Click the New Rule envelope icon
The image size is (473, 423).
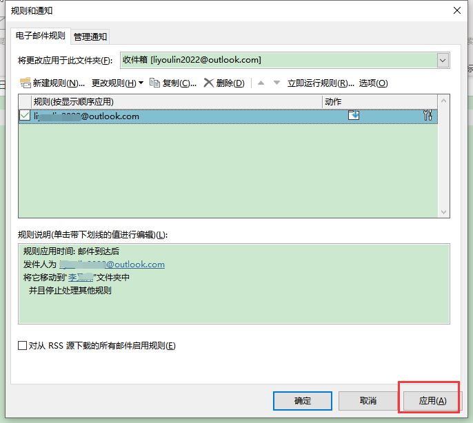[26, 83]
